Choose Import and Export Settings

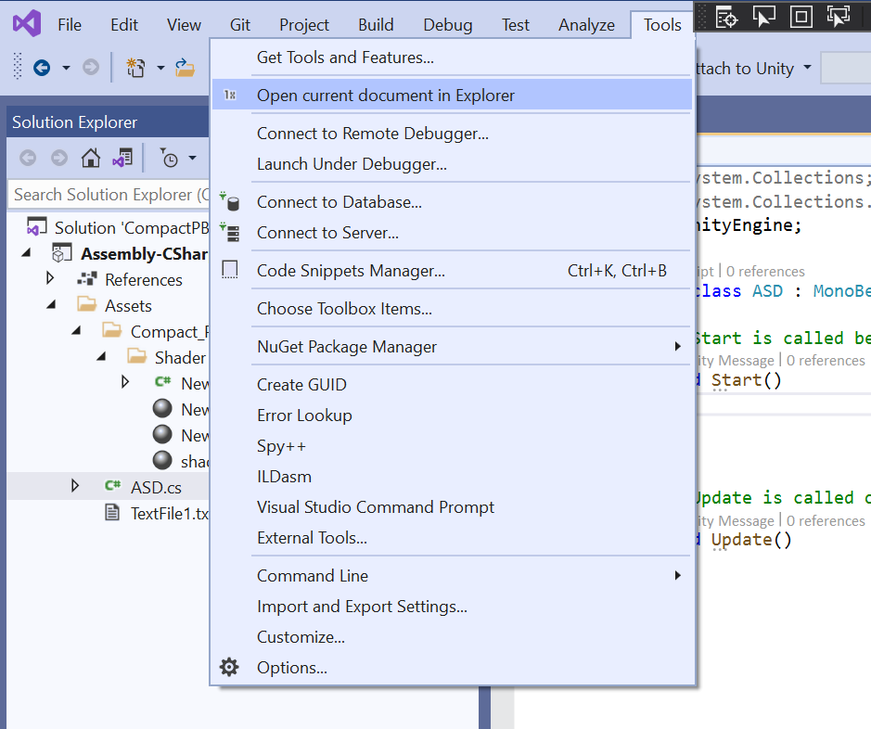(x=452, y=606)
